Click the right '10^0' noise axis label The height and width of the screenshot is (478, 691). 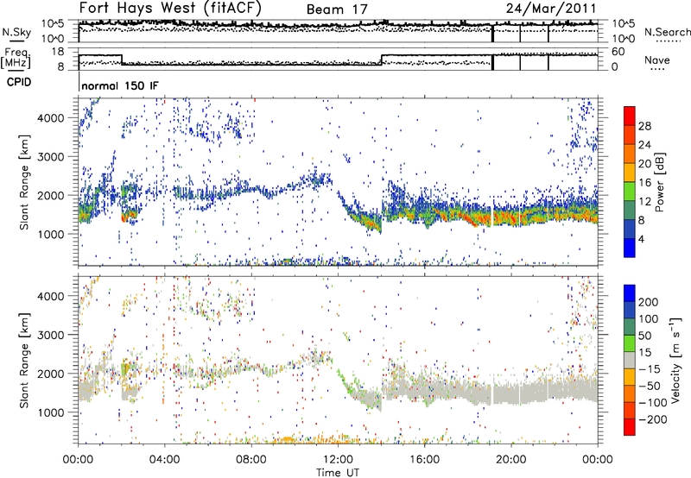tap(623, 39)
